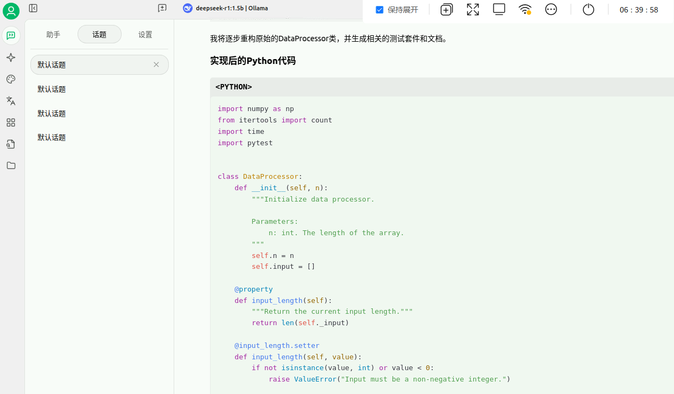Click the add-window plus icon in top toolbar
The width and height of the screenshot is (674, 394).
(x=447, y=10)
